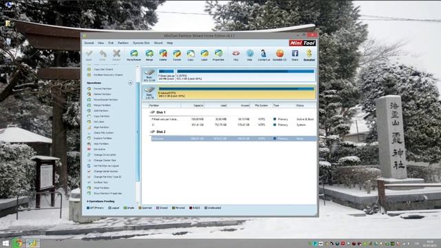Image resolution: width=441 pixels, height=248 pixels.
Task: Click the Discard toolbar icon
Action: click(x=116, y=55)
